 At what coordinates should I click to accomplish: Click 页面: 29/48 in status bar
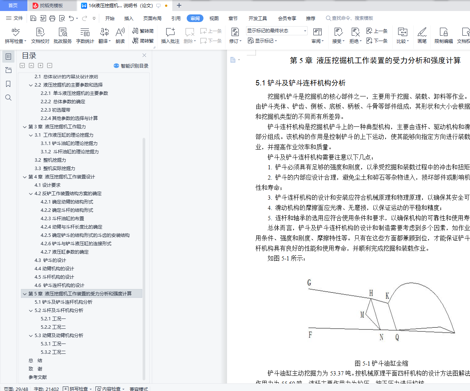click(x=16, y=389)
